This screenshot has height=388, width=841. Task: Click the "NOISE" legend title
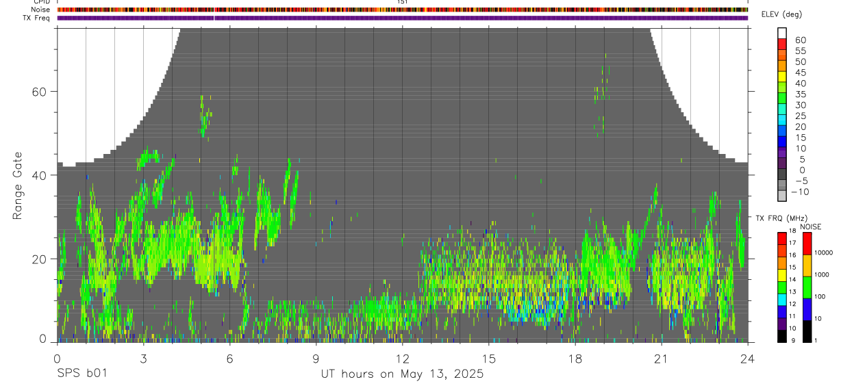(x=809, y=227)
